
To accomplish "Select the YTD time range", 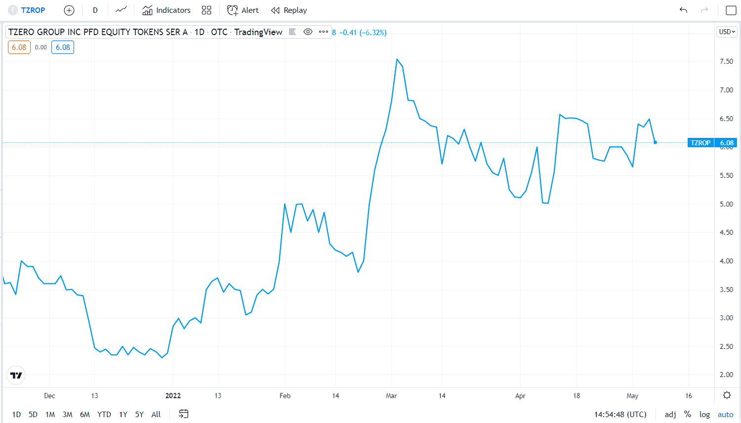I will pos(104,414).
